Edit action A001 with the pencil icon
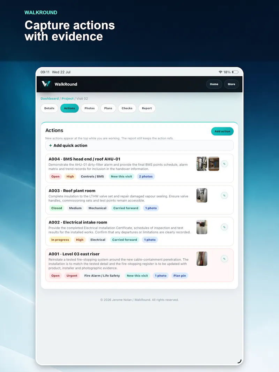The image size is (279, 372). 224,259
